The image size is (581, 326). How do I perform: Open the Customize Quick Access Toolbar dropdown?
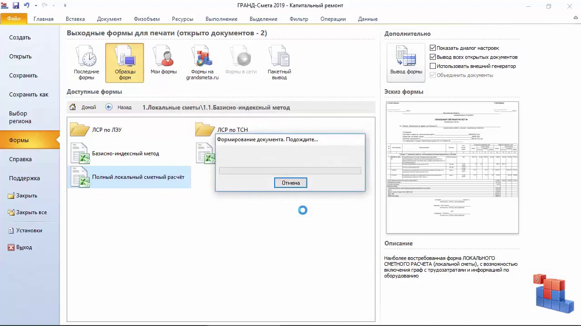[65, 6]
